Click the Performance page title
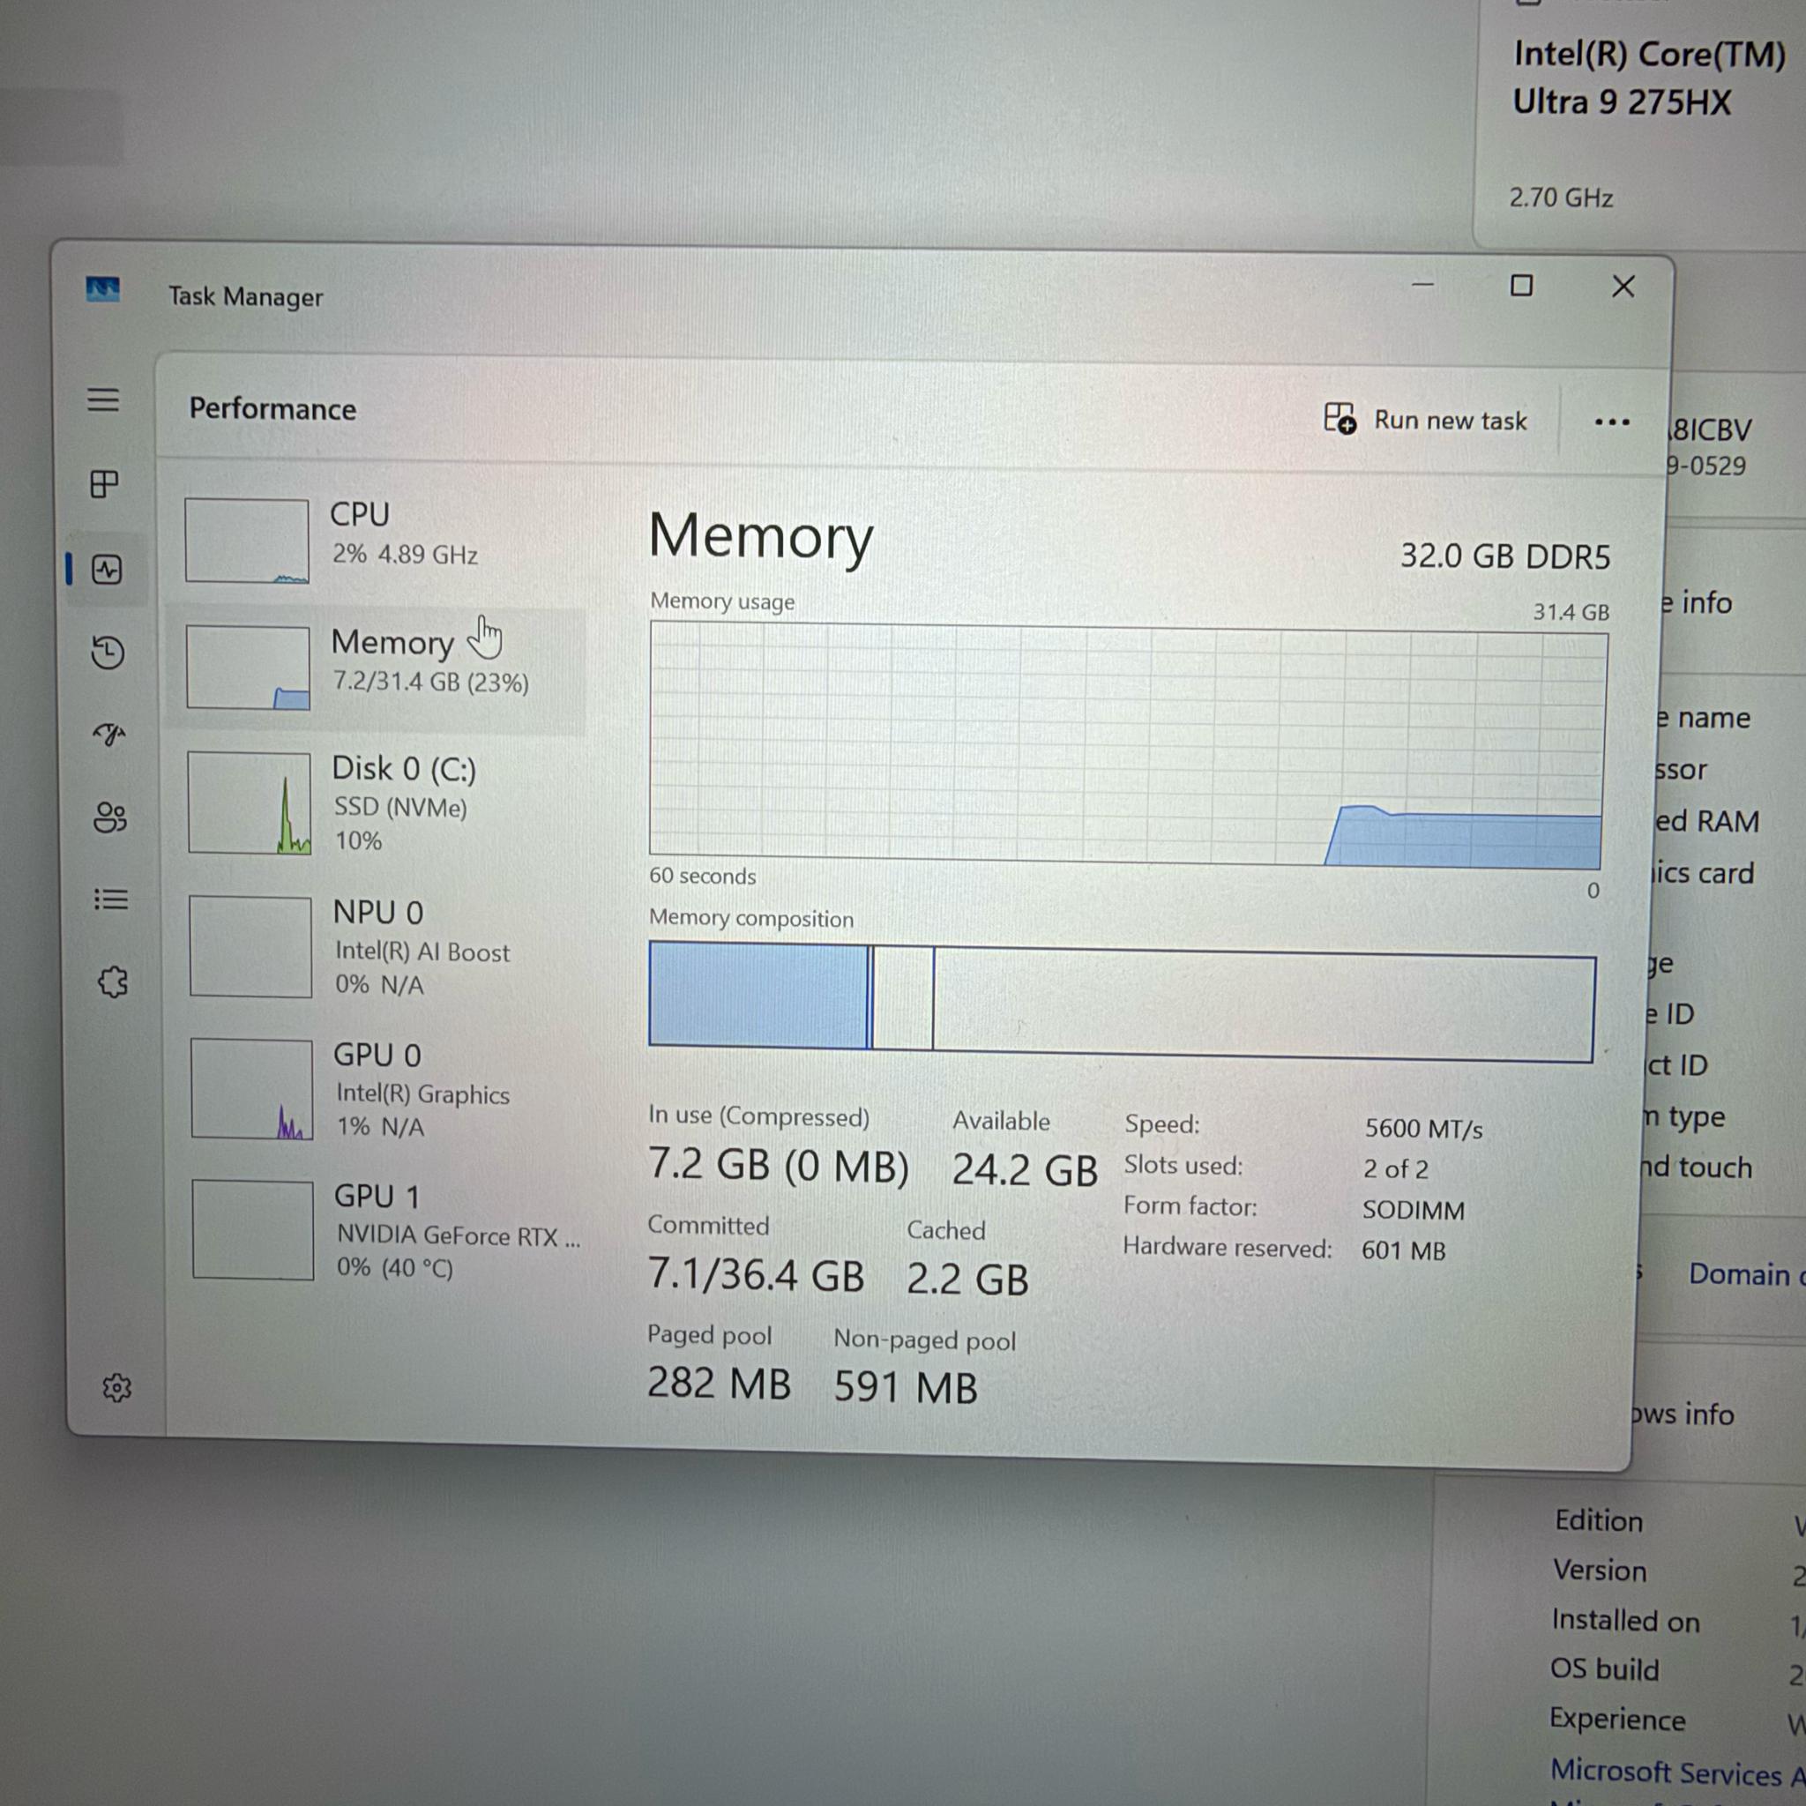The width and height of the screenshot is (1806, 1806). pyautogui.click(x=273, y=409)
